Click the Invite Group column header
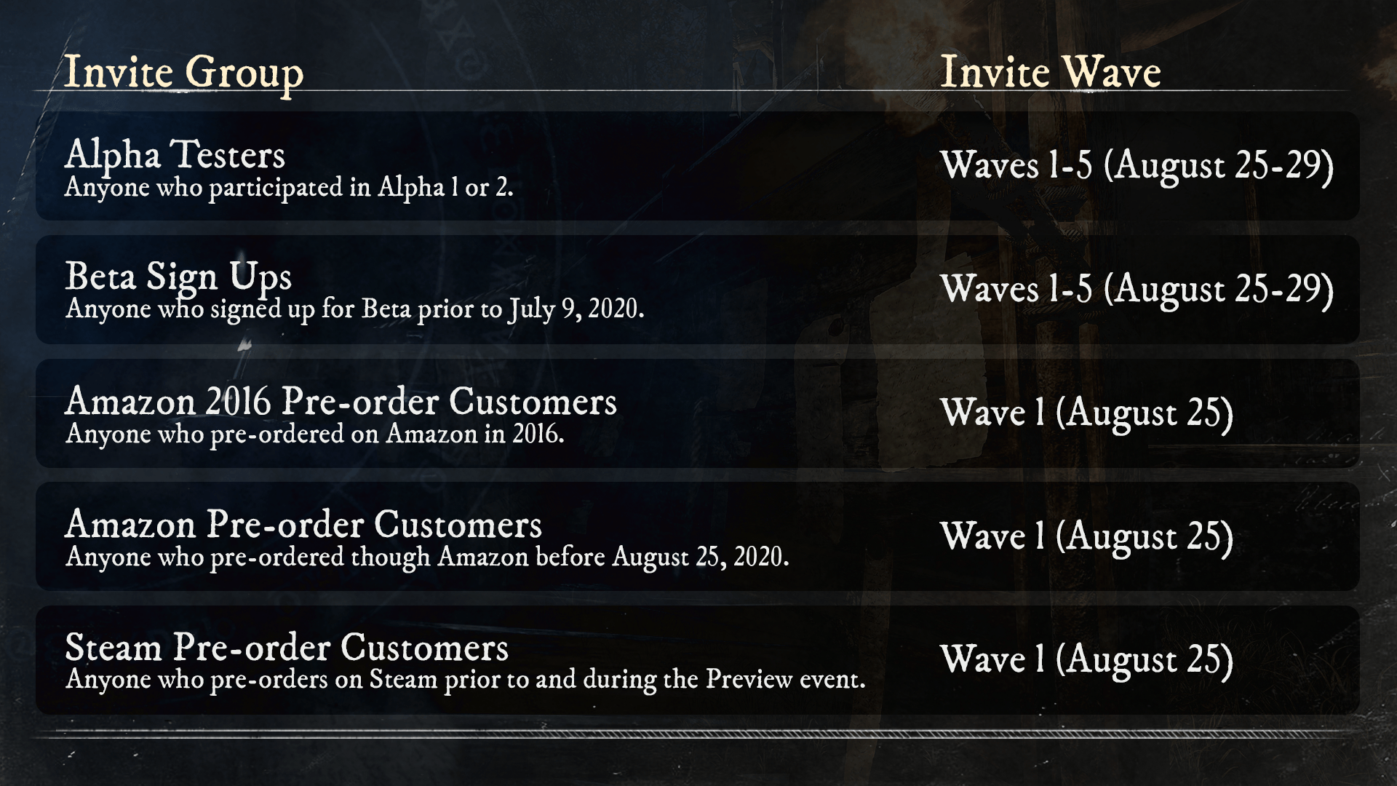Viewport: 1397px width, 786px height. [184, 73]
